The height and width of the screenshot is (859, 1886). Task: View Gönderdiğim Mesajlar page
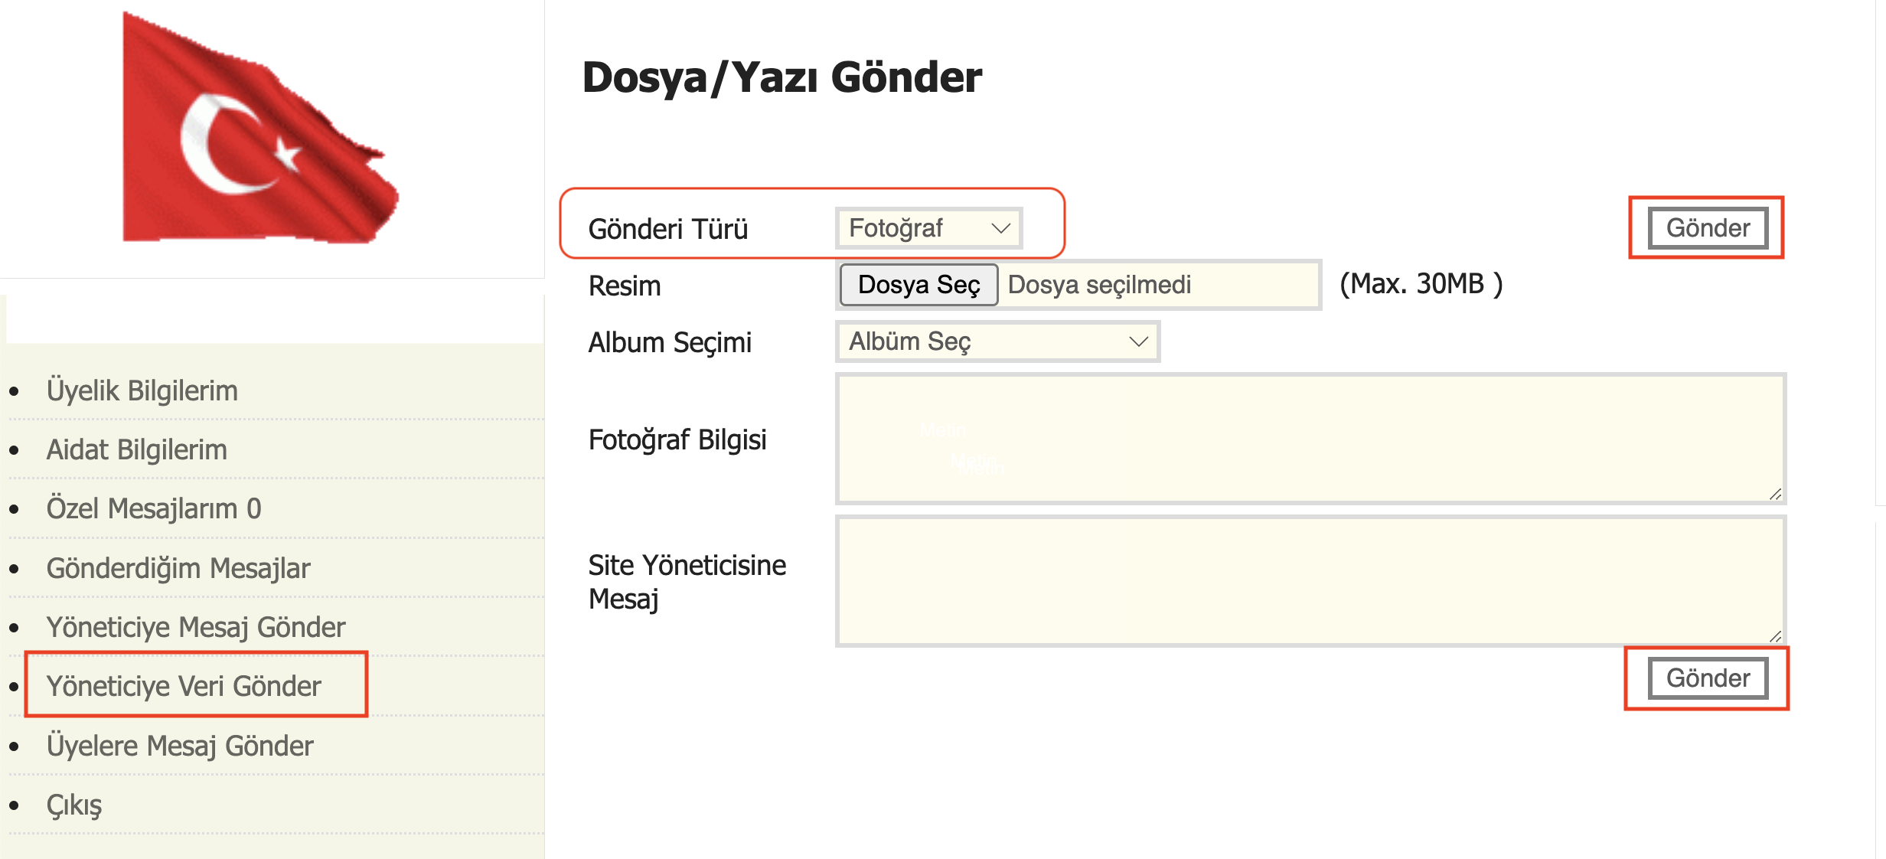pyautogui.click(x=178, y=568)
